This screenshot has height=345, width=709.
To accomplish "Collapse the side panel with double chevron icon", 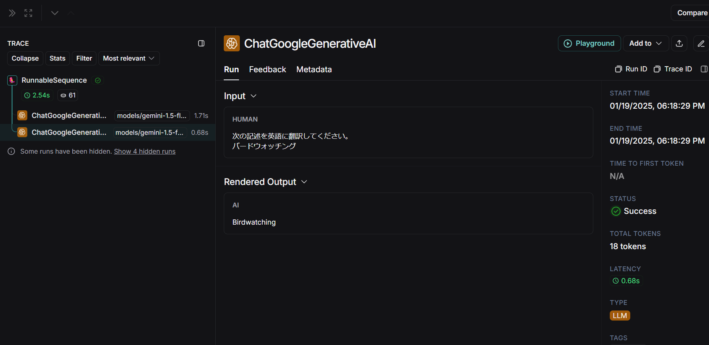I will [12, 13].
